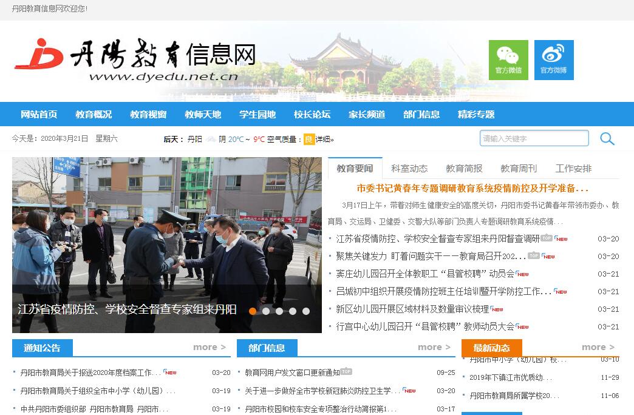Click 丹阳教育信息网欢迎您 welcome text
This screenshot has width=634, height=415.
(49, 8)
